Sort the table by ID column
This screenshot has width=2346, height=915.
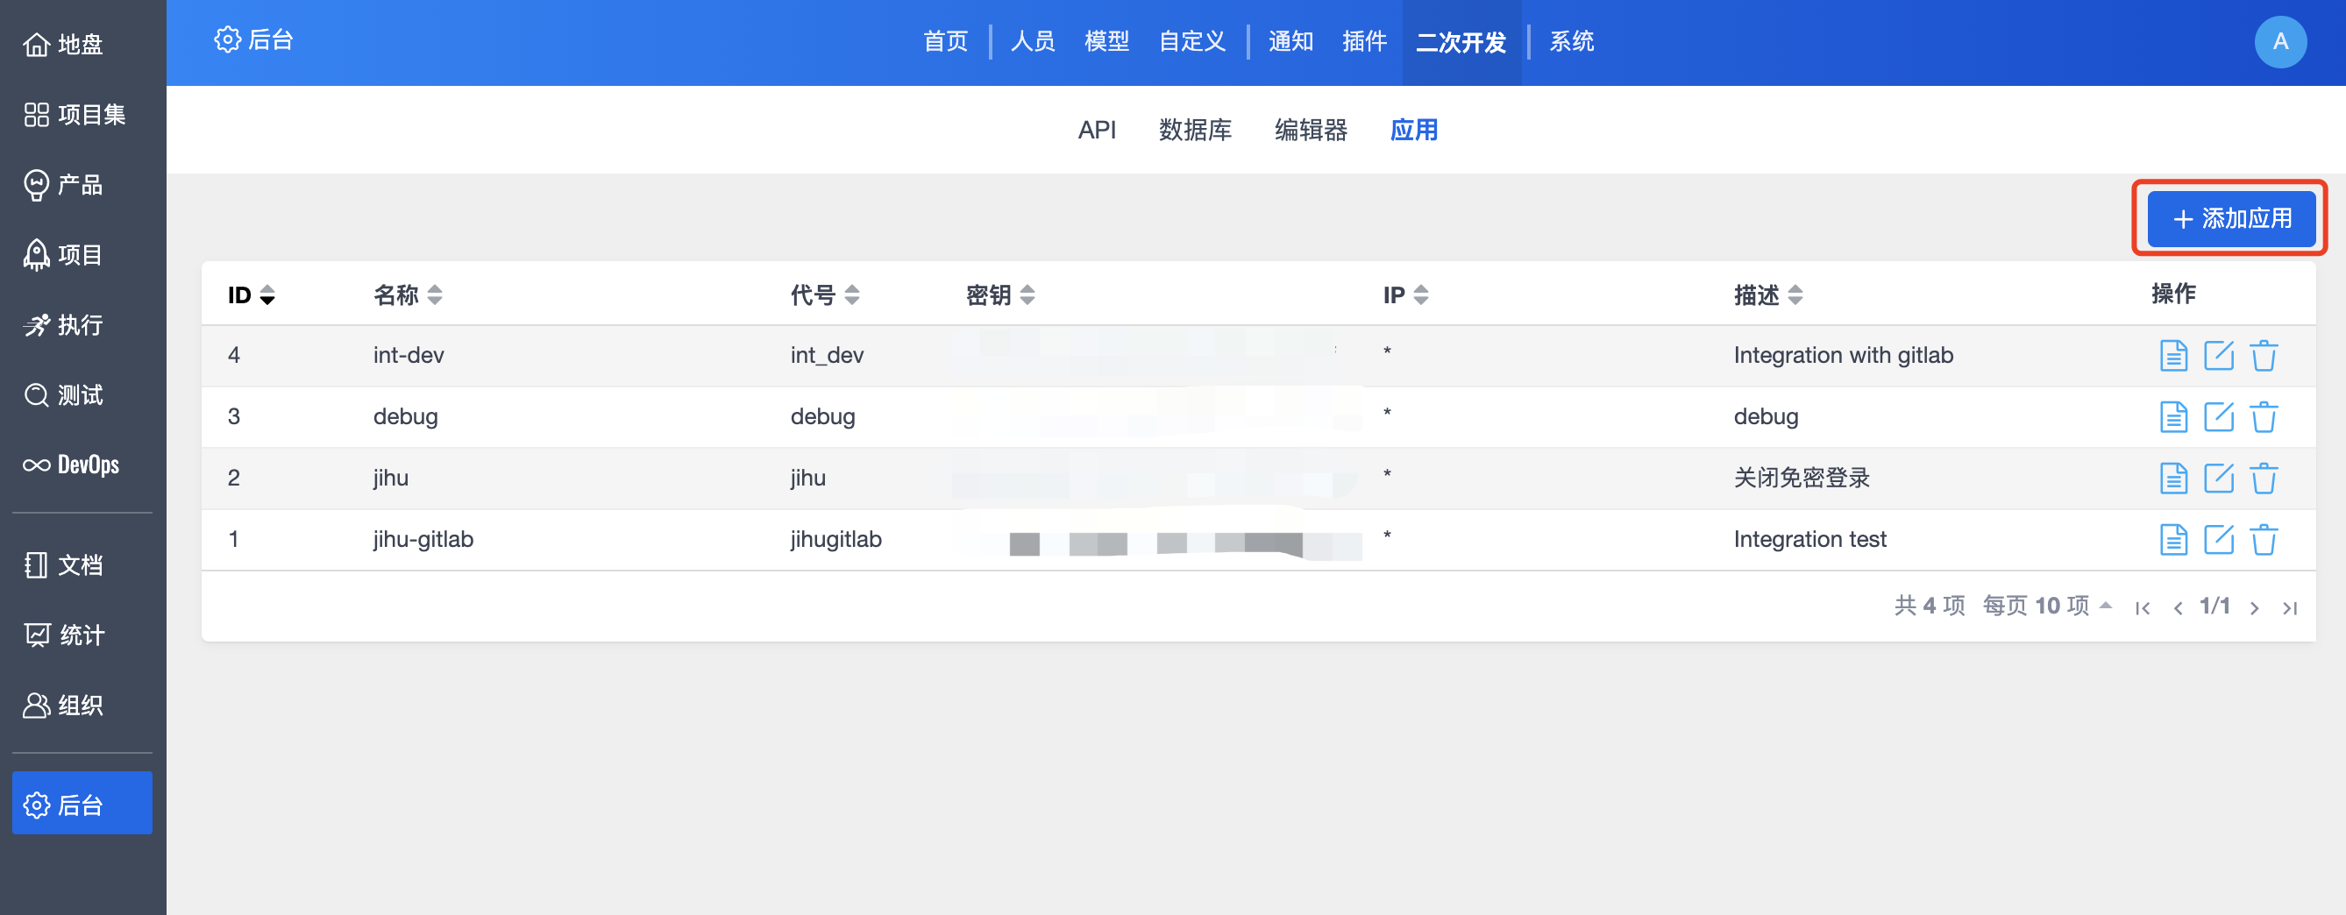click(x=252, y=295)
